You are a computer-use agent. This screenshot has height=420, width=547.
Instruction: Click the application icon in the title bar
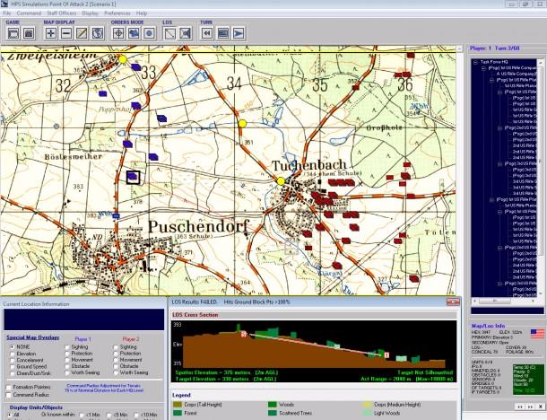tap(4, 4)
